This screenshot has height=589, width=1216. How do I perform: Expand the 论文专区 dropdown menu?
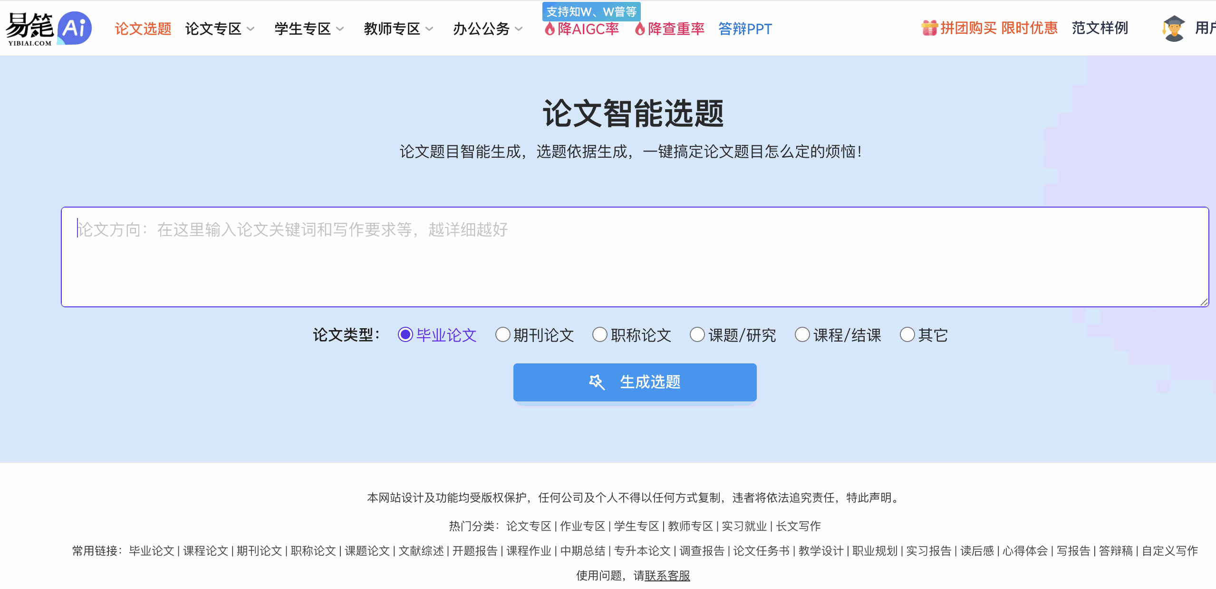tap(220, 29)
